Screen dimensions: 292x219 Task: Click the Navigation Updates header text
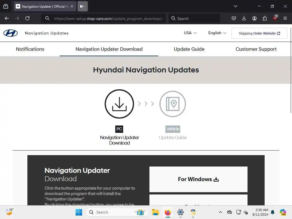[47, 33]
